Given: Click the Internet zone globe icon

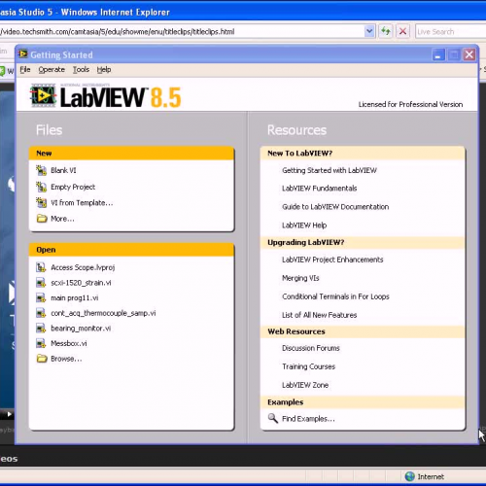Looking at the screenshot, I should (x=410, y=476).
